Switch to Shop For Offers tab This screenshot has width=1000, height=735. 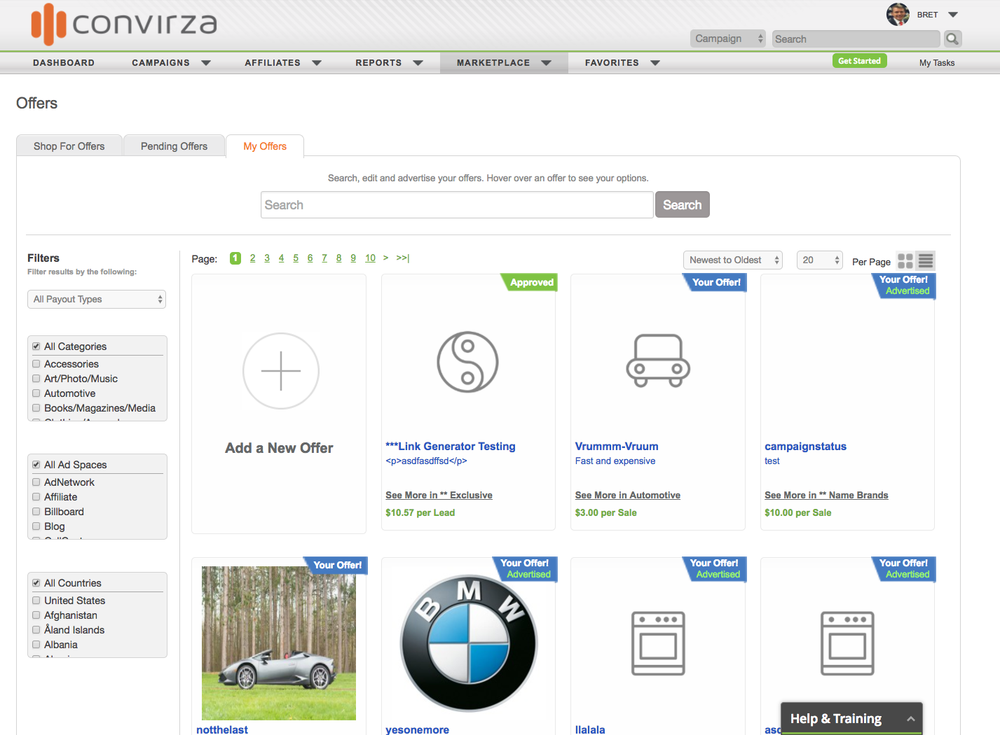click(x=69, y=146)
